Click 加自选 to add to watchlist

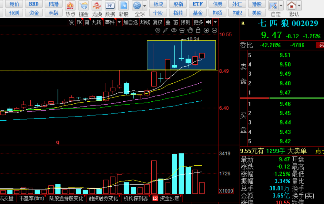coord(130,22)
